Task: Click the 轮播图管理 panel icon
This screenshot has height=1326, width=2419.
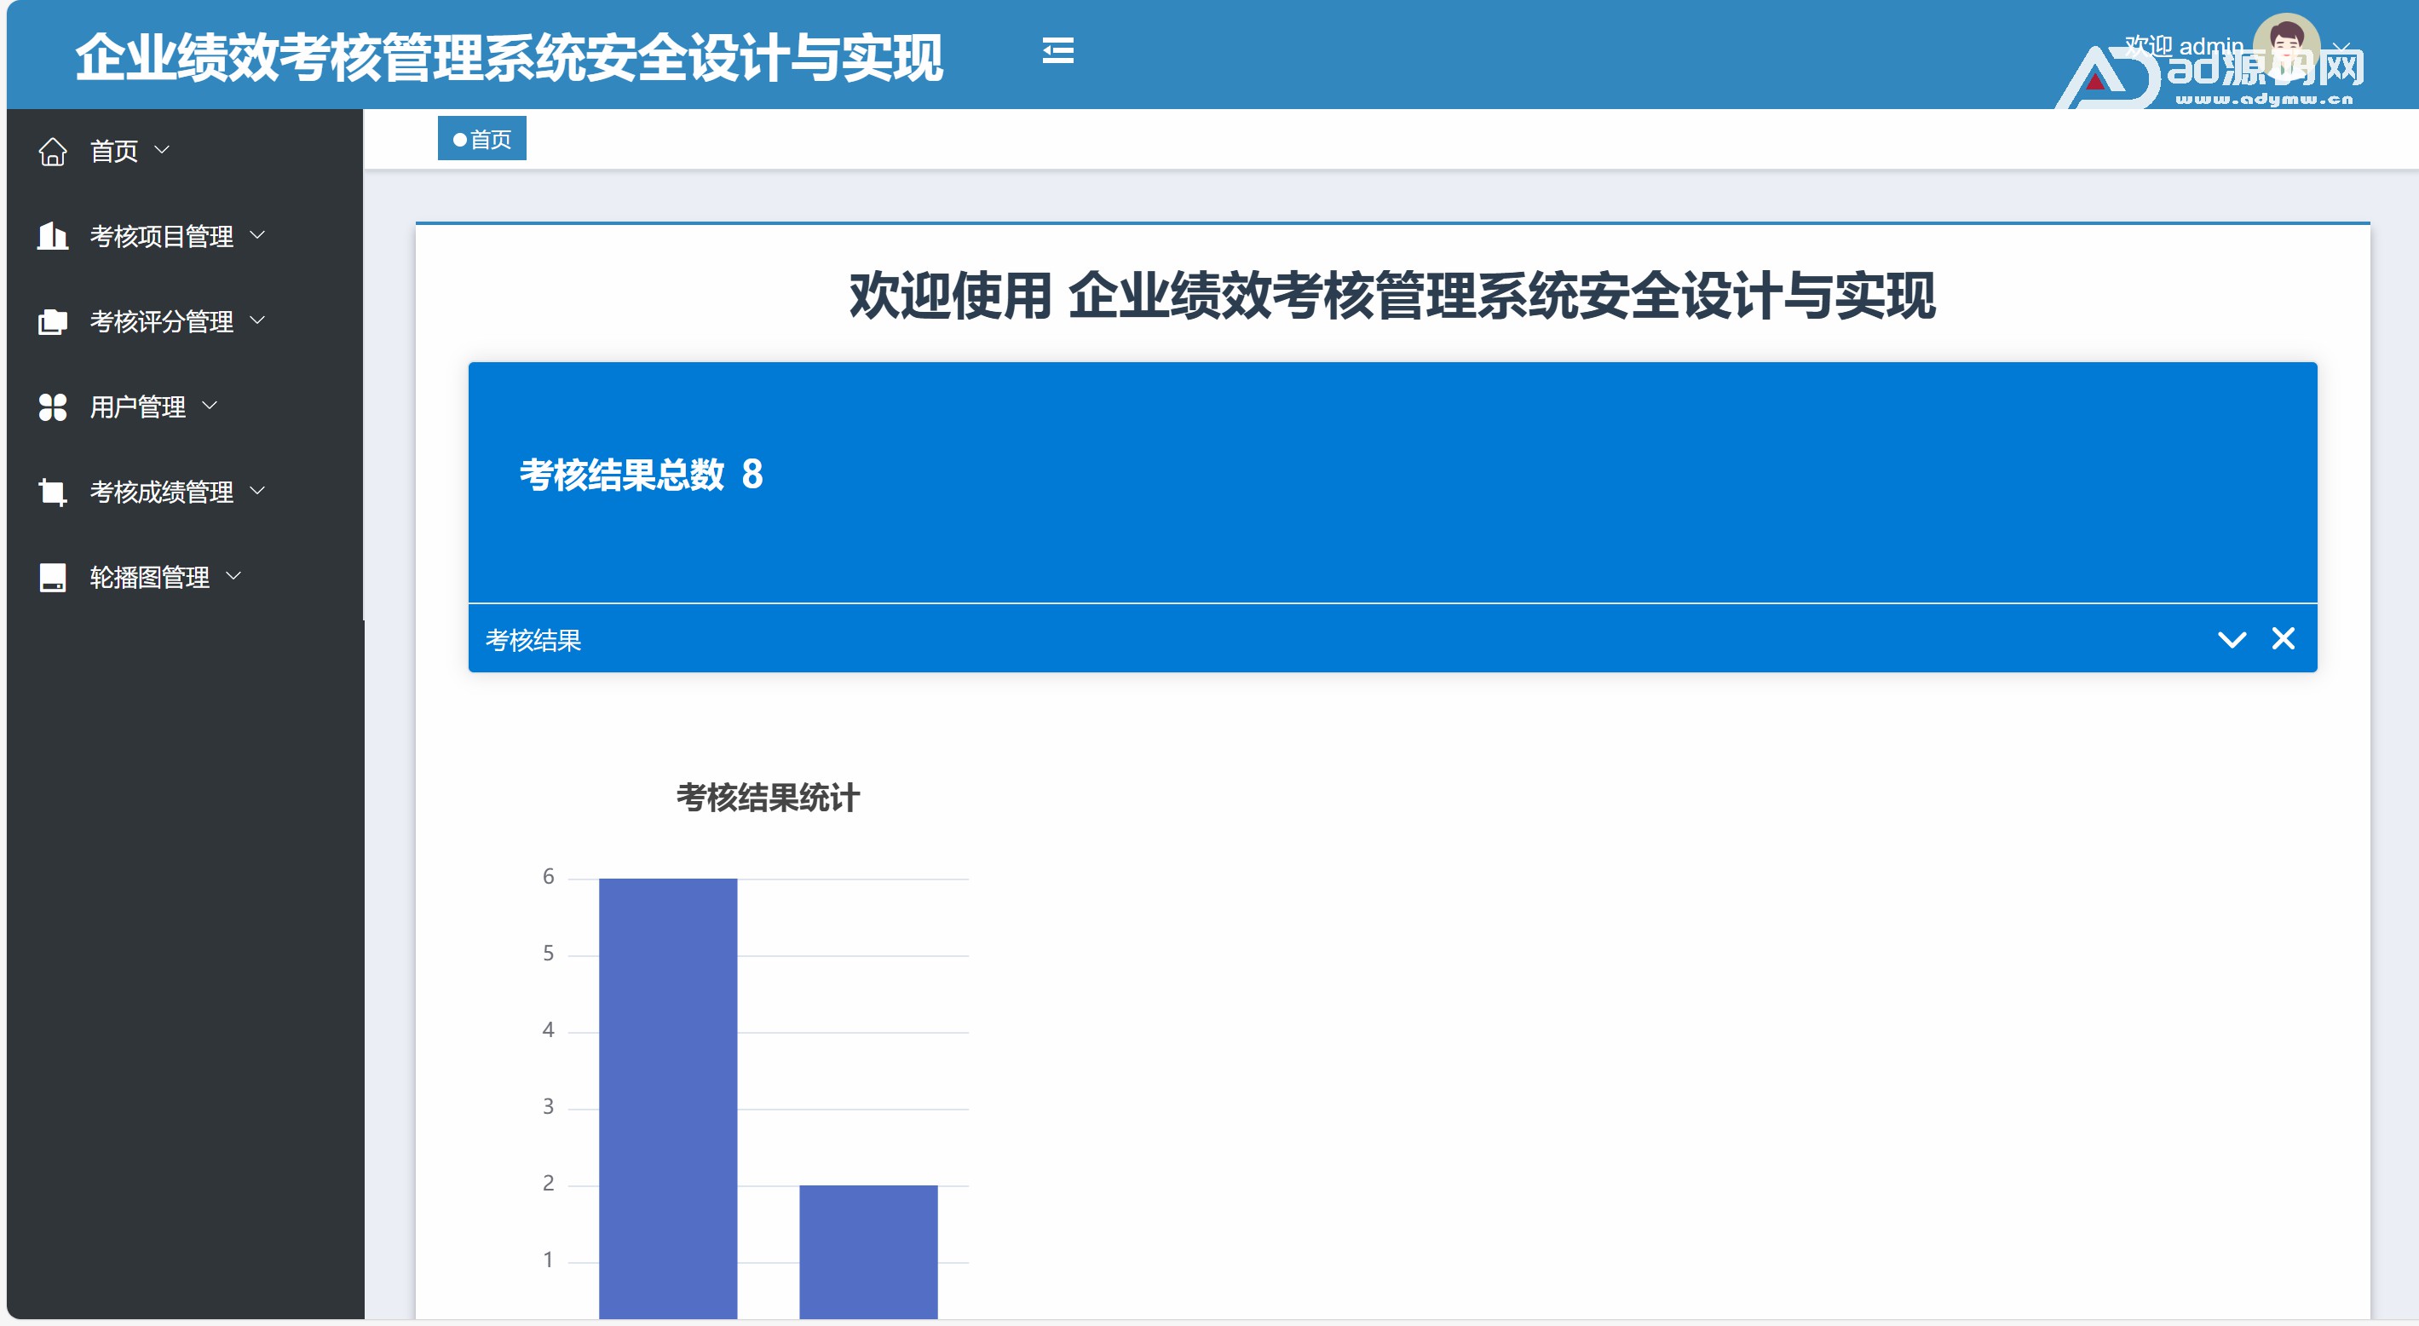Action: click(x=53, y=577)
